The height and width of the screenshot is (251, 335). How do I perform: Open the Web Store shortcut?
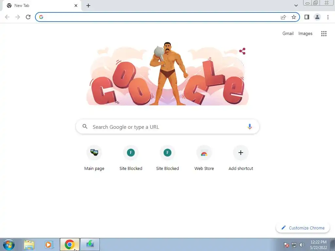(204, 159)
